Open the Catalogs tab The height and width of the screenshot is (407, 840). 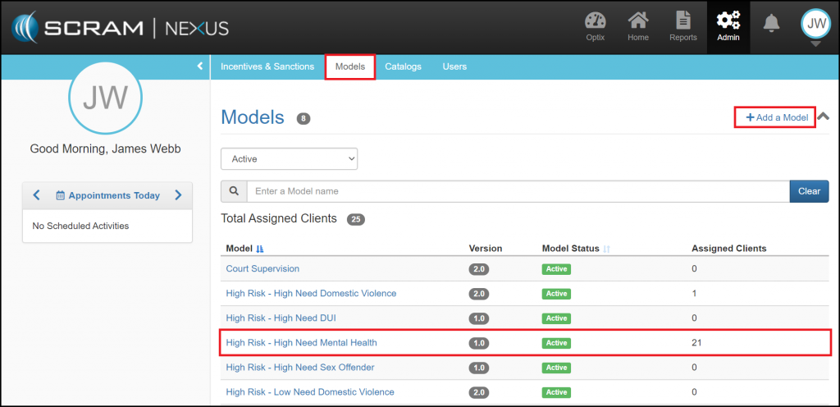[403, 66]
